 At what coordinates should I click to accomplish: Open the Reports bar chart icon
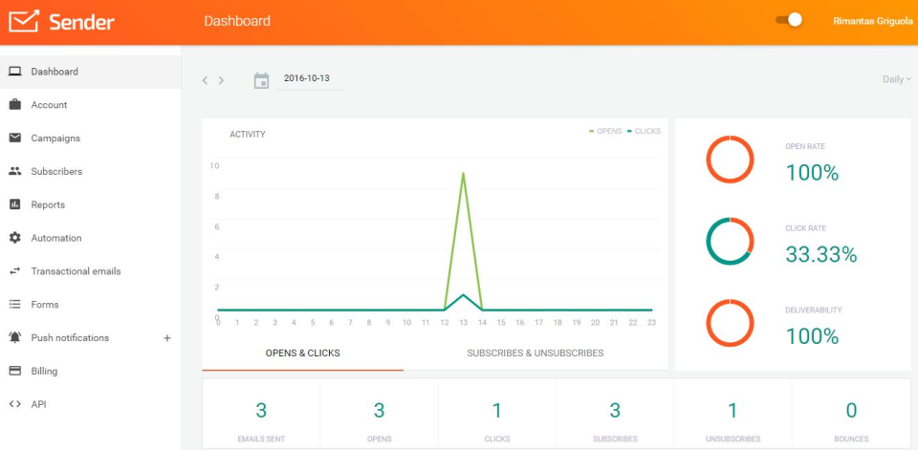point(15,204)
